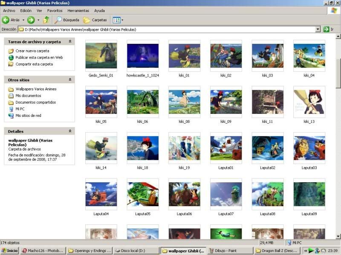The width and height of the screenshot is (341, 255).
Task: Select the Laputa04 thumbnail
Action: [x=101, y=194]
